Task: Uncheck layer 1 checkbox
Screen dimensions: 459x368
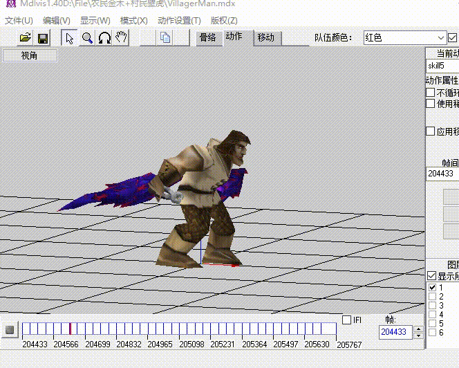Action: tap(432, 287)
